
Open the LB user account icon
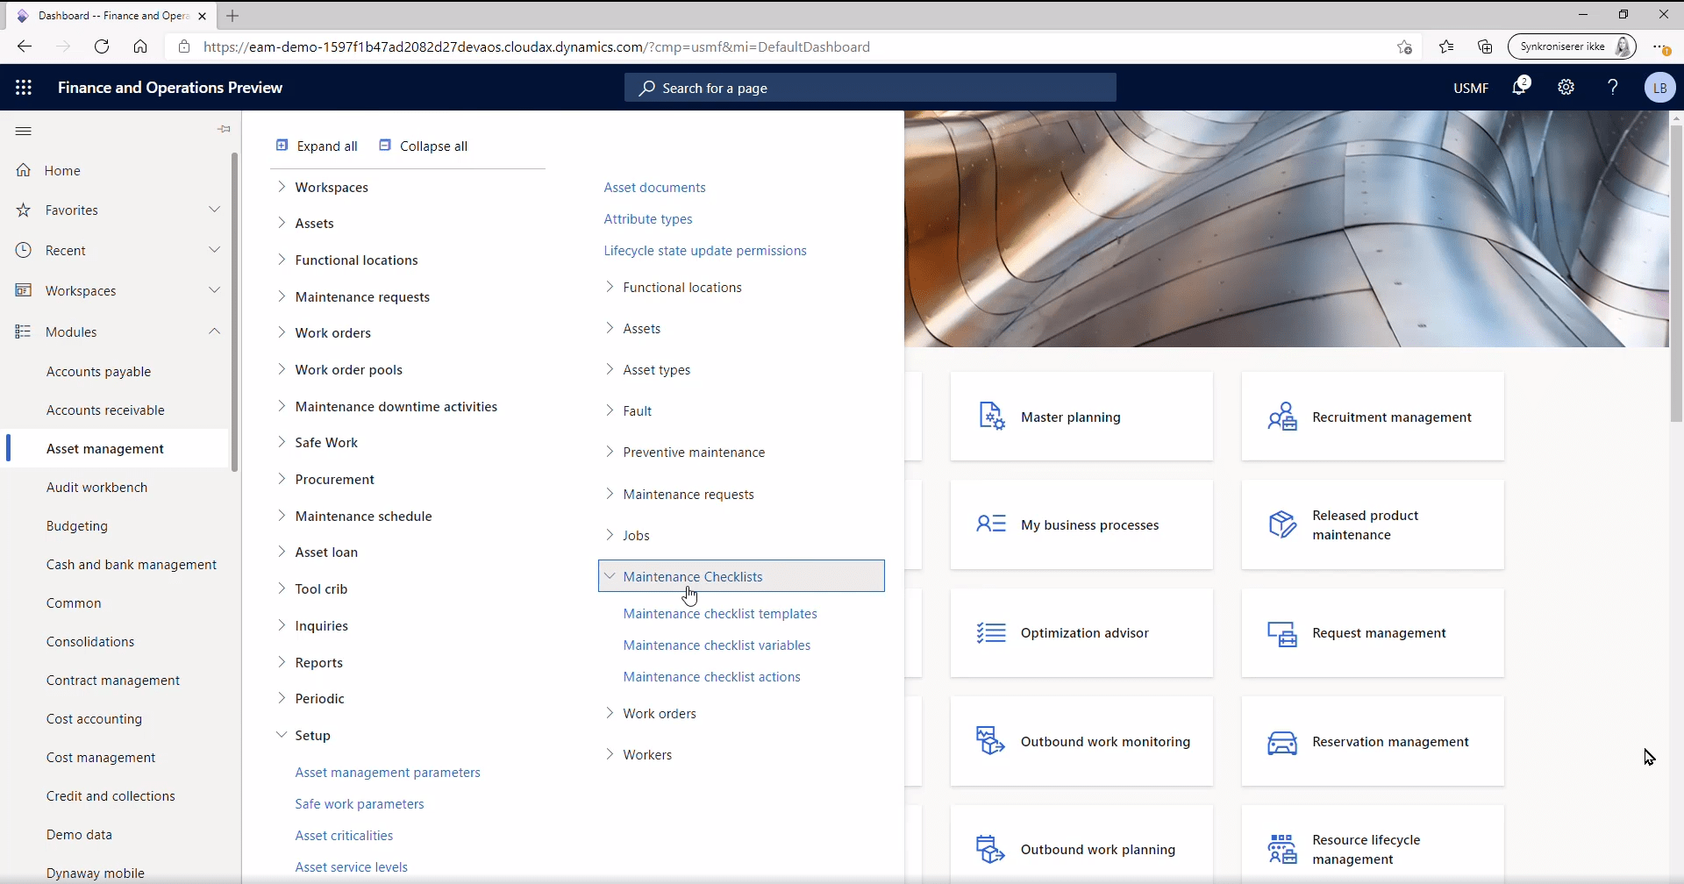click(1660, 87)
